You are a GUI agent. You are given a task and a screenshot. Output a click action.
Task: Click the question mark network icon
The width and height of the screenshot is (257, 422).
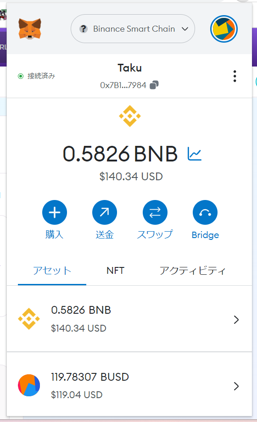[x=84, y=29]
